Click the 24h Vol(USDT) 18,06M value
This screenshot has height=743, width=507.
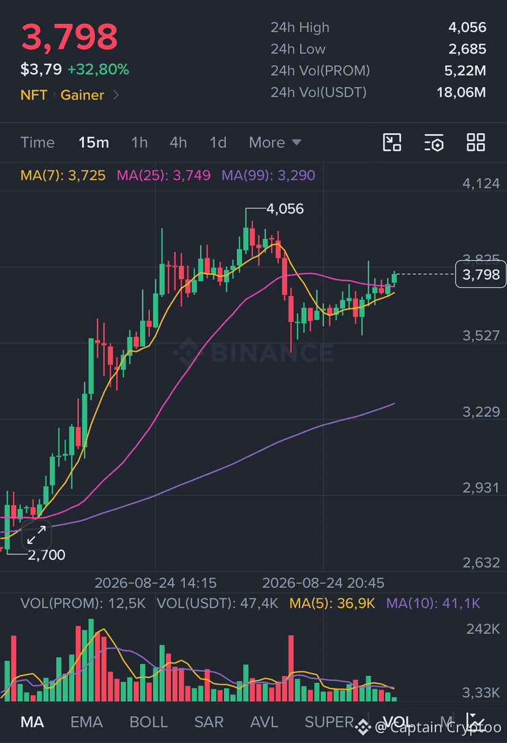point(460,92)
